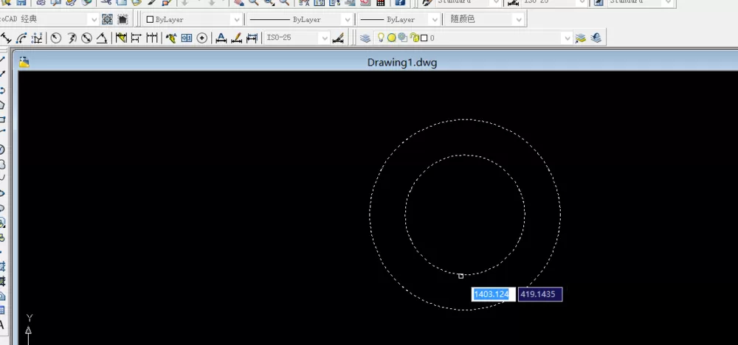This screenshot has width=738, height=345.
Task: Click the layer 0 color square swatch
Action: point(424,38)
